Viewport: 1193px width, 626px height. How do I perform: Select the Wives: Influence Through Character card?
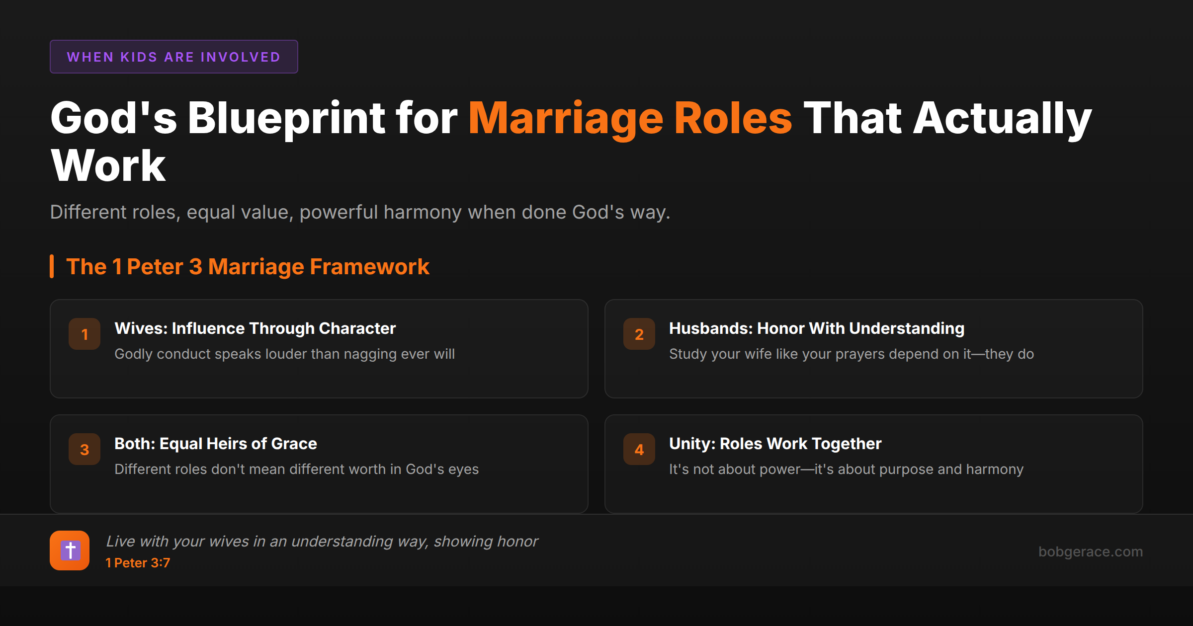318,348
